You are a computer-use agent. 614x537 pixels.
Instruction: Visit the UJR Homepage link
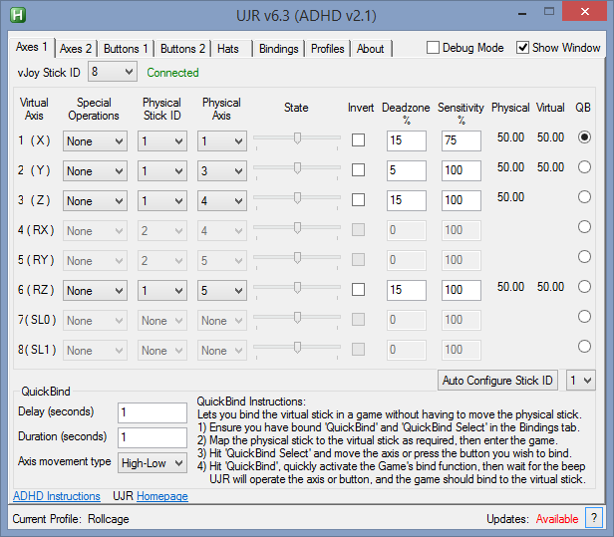[161, 496]
